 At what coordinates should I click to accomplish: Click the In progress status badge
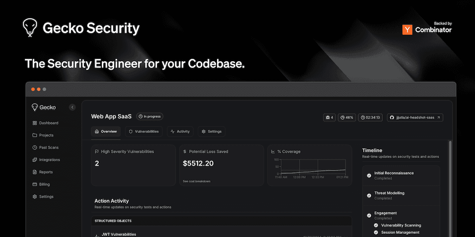click(150, 117)
